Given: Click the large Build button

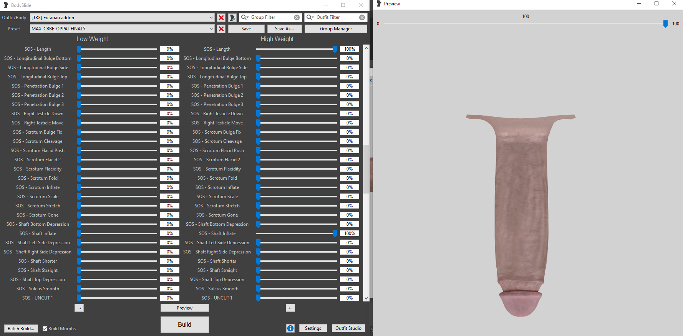Looking at the screenshot, I should click(185, 324).
